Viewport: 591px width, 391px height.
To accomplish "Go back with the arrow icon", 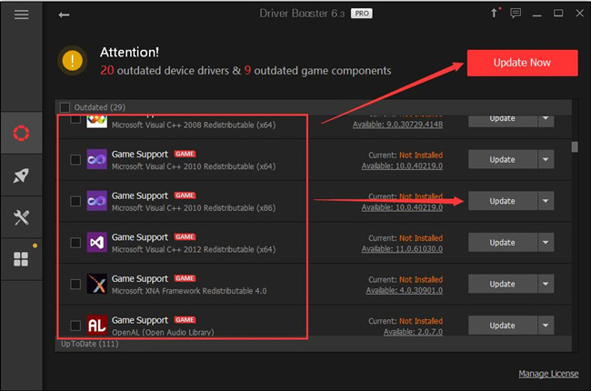I will coord(64,15).
